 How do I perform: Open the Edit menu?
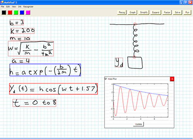(8, 7)
